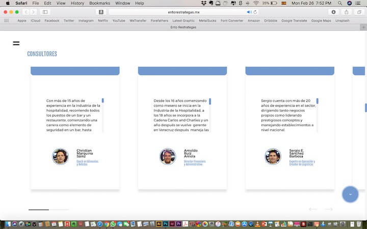Click Safari's sidebar toggle icon
The height and width of the screenshot is (229, 367).
(x=45, y=12)
